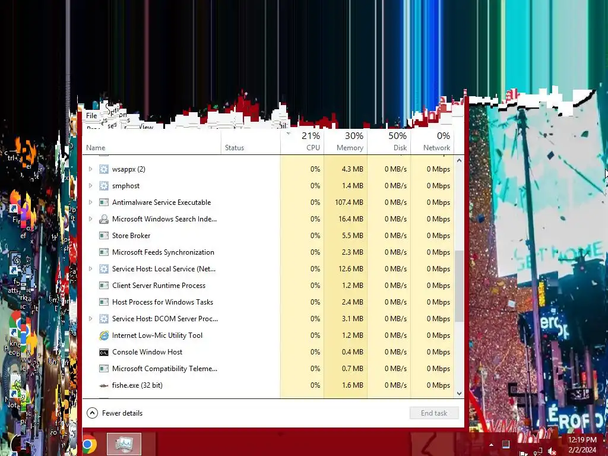Sort by the Status column header

(x=251, y=141)
